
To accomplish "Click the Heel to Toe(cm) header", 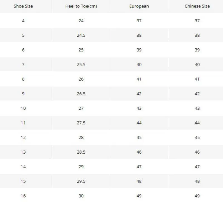I will point(81,6).
